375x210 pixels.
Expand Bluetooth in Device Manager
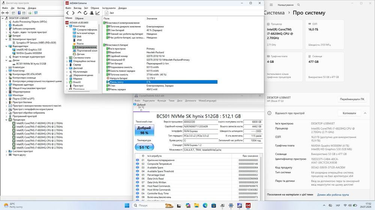point(6,25)
